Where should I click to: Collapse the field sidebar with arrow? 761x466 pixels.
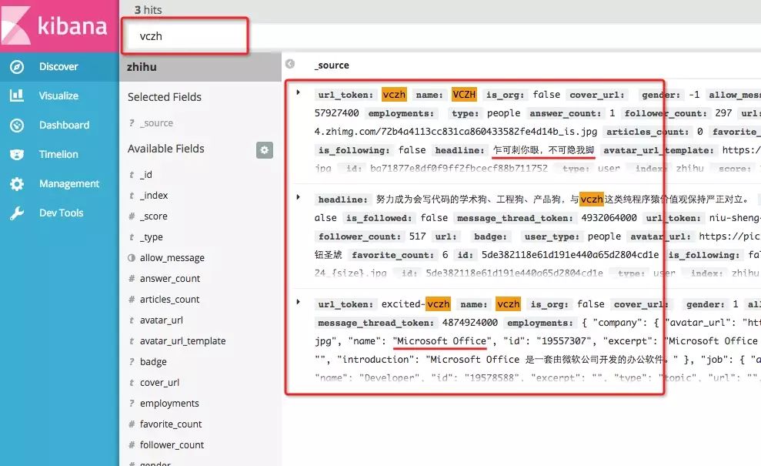tap(290, 64)
